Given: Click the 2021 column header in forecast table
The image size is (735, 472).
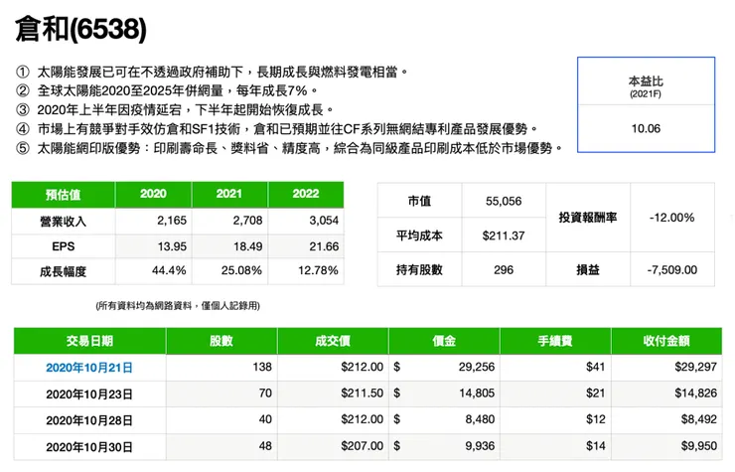Looking at the screenshot, I should point(229,194).
